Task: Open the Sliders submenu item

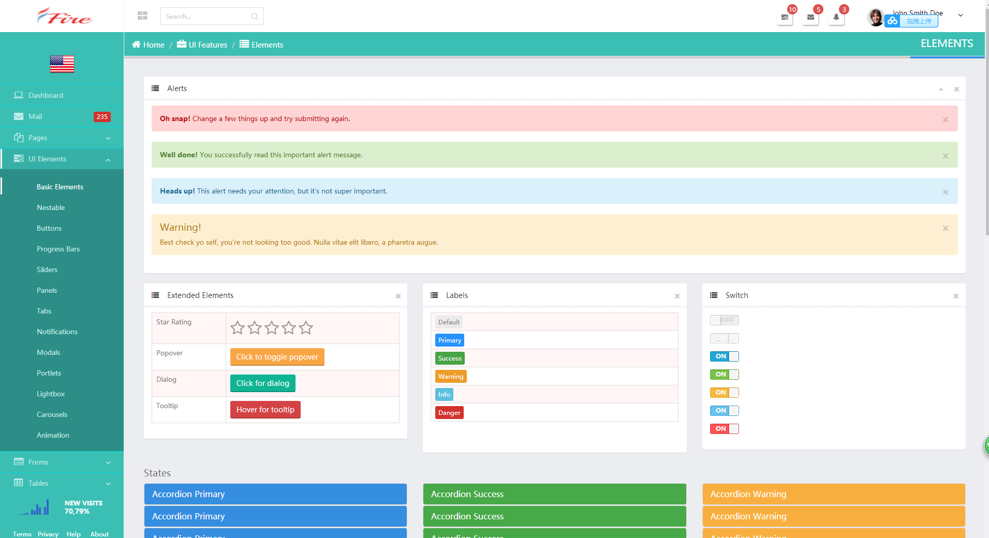Action: (47, 270)
